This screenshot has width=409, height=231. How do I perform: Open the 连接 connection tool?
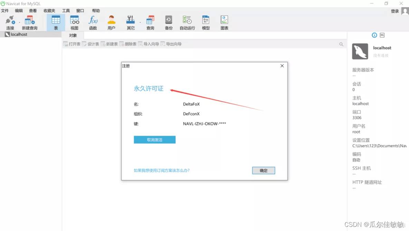click(10, 23)
